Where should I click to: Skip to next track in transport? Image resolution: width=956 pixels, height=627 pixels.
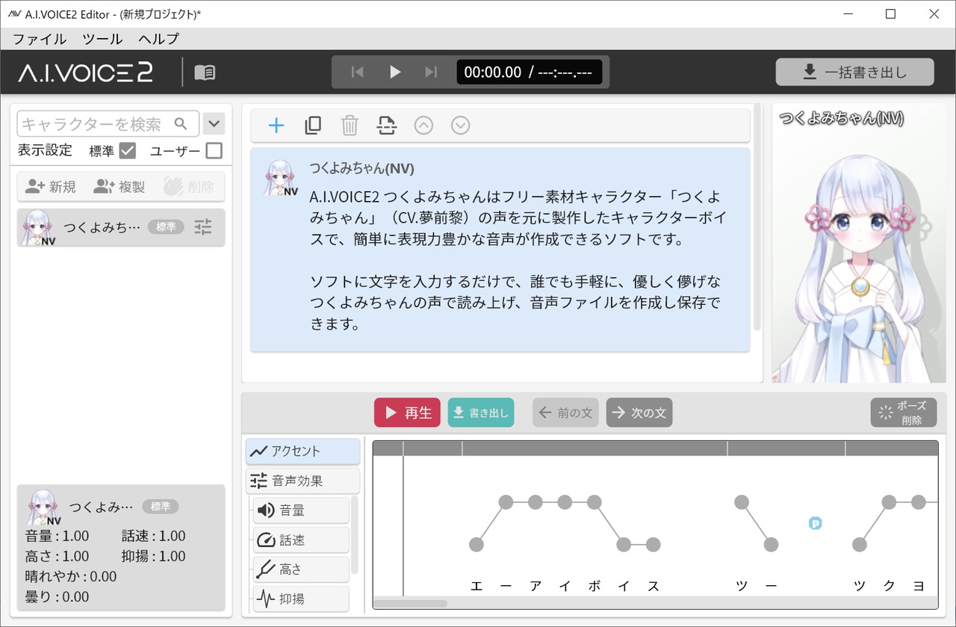pyautogui.click(x=431, y=72)
